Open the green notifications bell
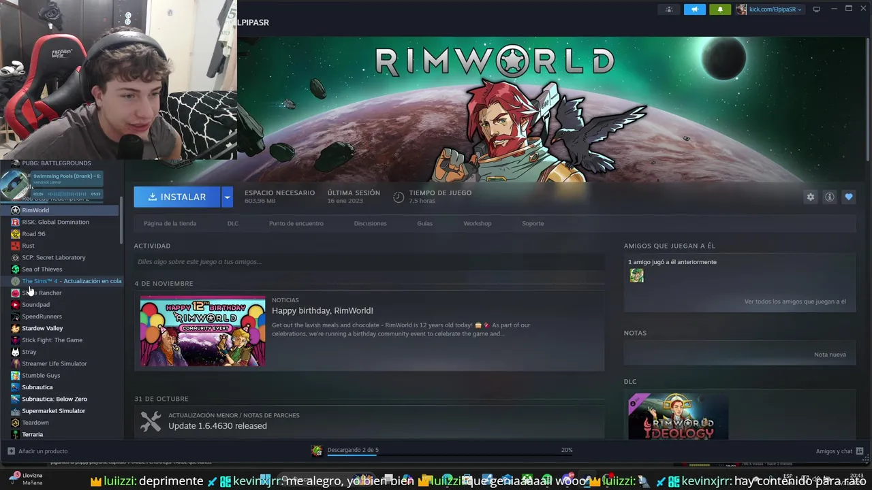This screenshot has height=490, width=872. pos(720,10)
